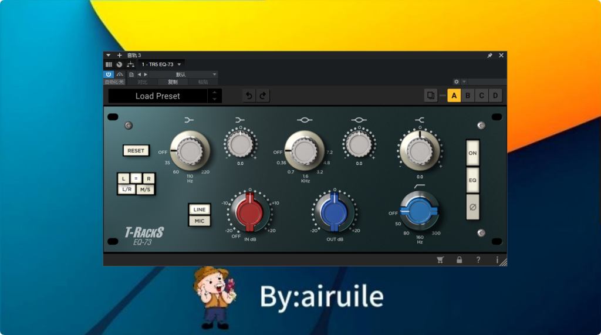Expand the top-left window menu triangle
The width and height of the screenshot is (601, 335).
click(x=109, y=55)
